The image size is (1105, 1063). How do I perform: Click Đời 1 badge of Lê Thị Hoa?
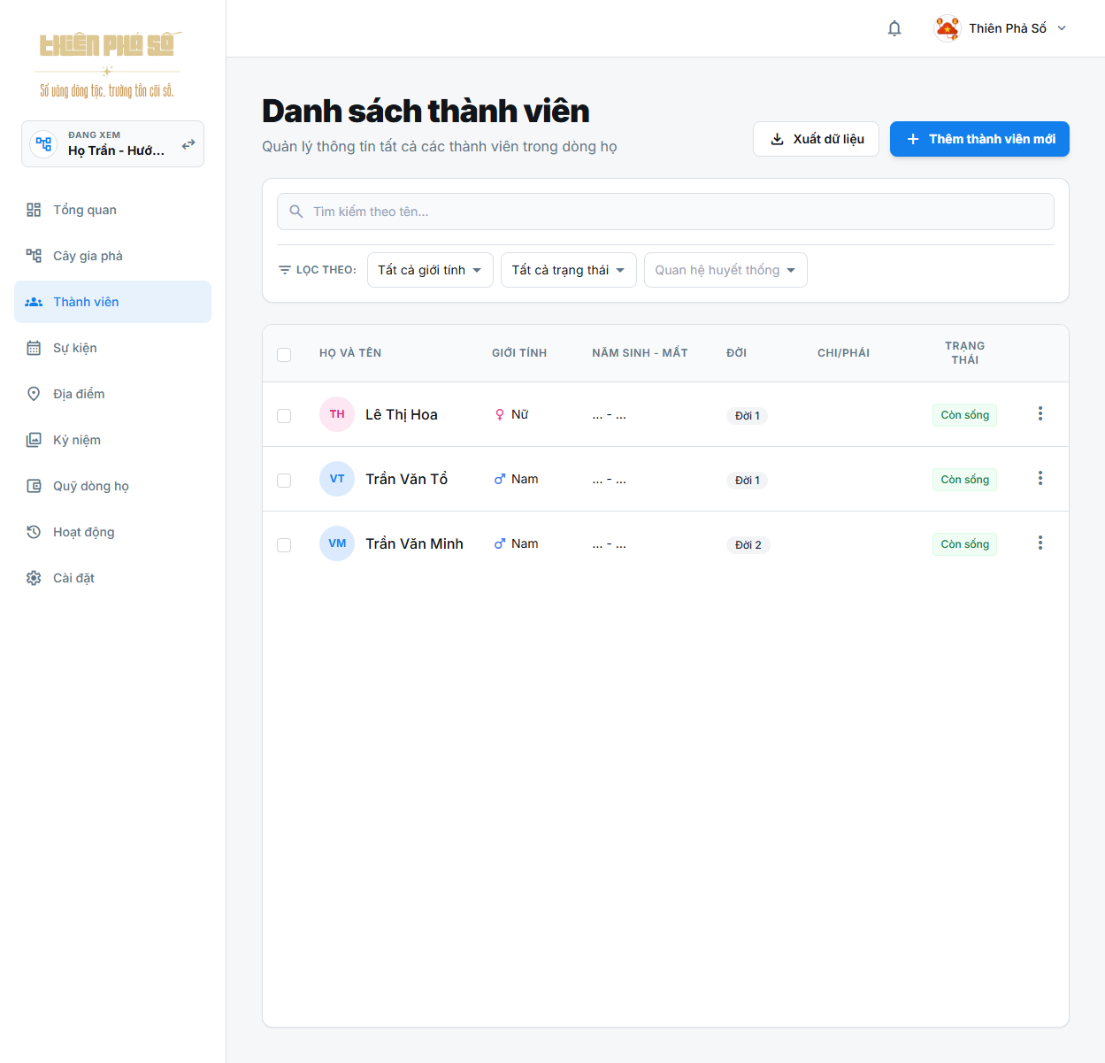coord(747,416)
